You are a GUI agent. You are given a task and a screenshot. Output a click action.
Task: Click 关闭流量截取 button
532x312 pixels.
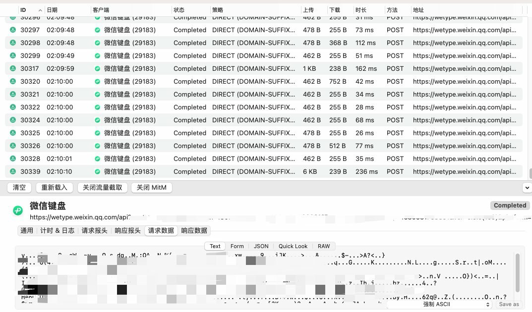pyautogui.click(x=103, y=187)
